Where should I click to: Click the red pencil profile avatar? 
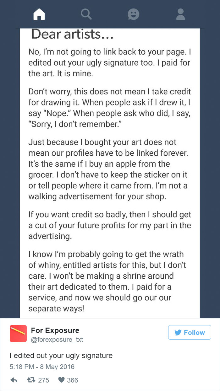(x=18, y=332)
